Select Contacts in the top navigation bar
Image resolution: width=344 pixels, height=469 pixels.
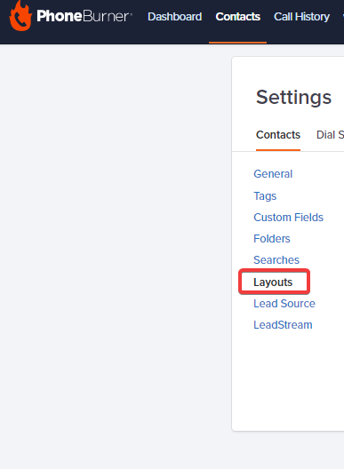point(237,17)
